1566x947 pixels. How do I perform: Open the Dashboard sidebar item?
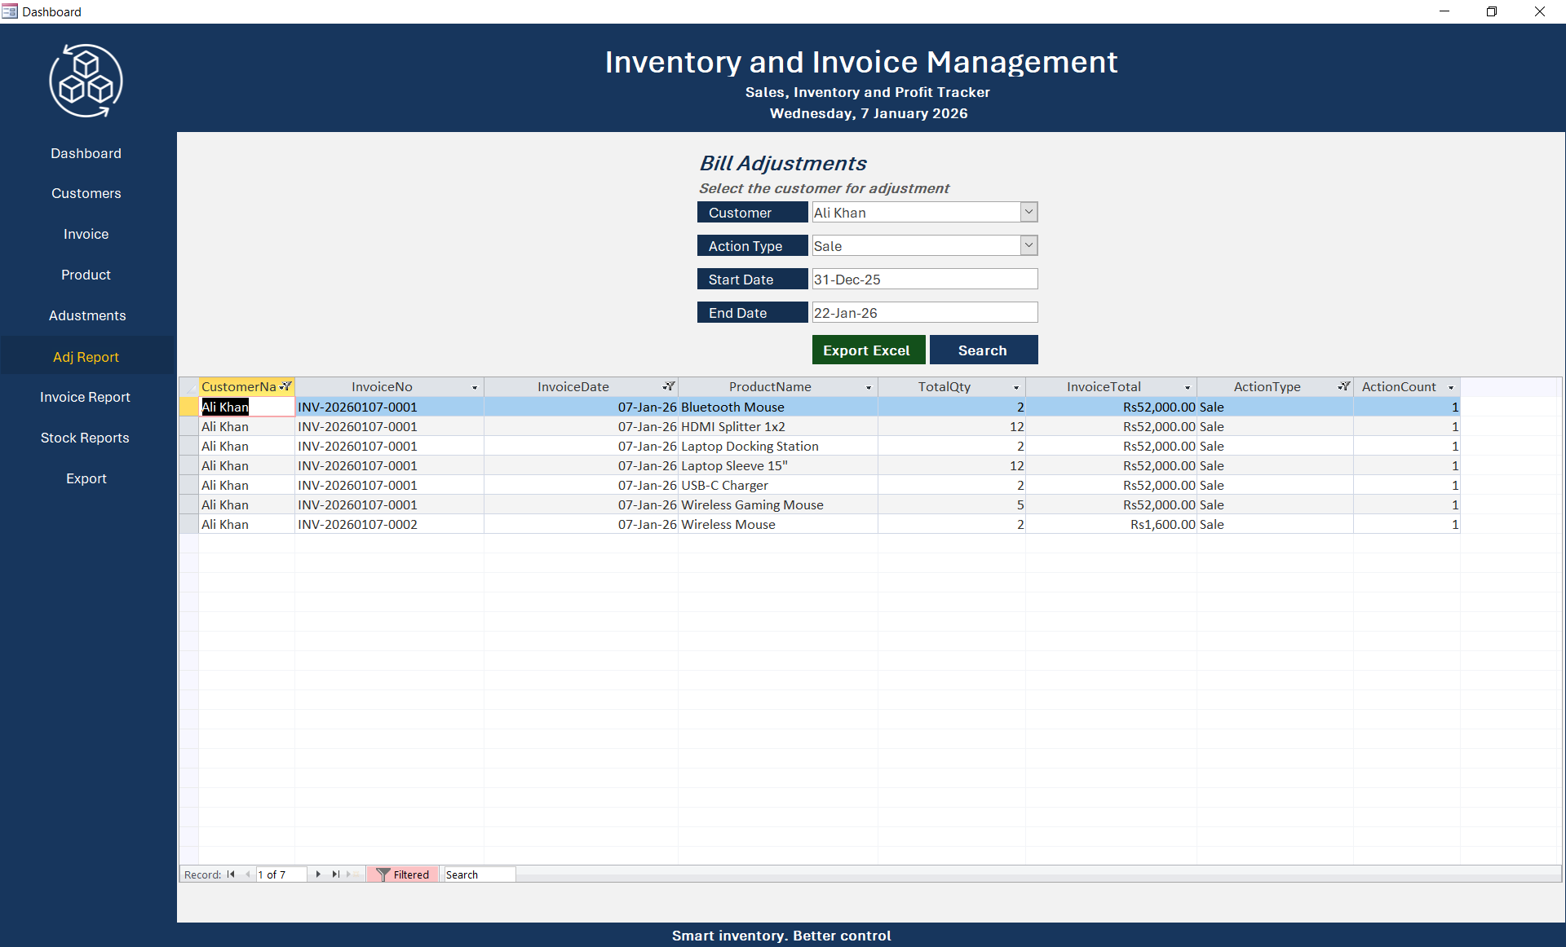[86, 153]
